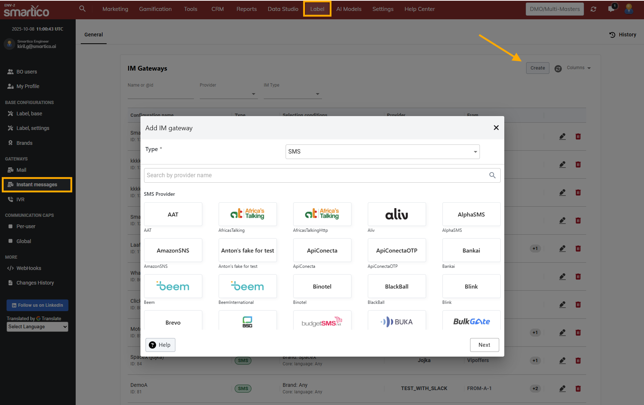Click the search magnifier icon in top bar
The image size is (644, 405).
click(x=83, y=9)
